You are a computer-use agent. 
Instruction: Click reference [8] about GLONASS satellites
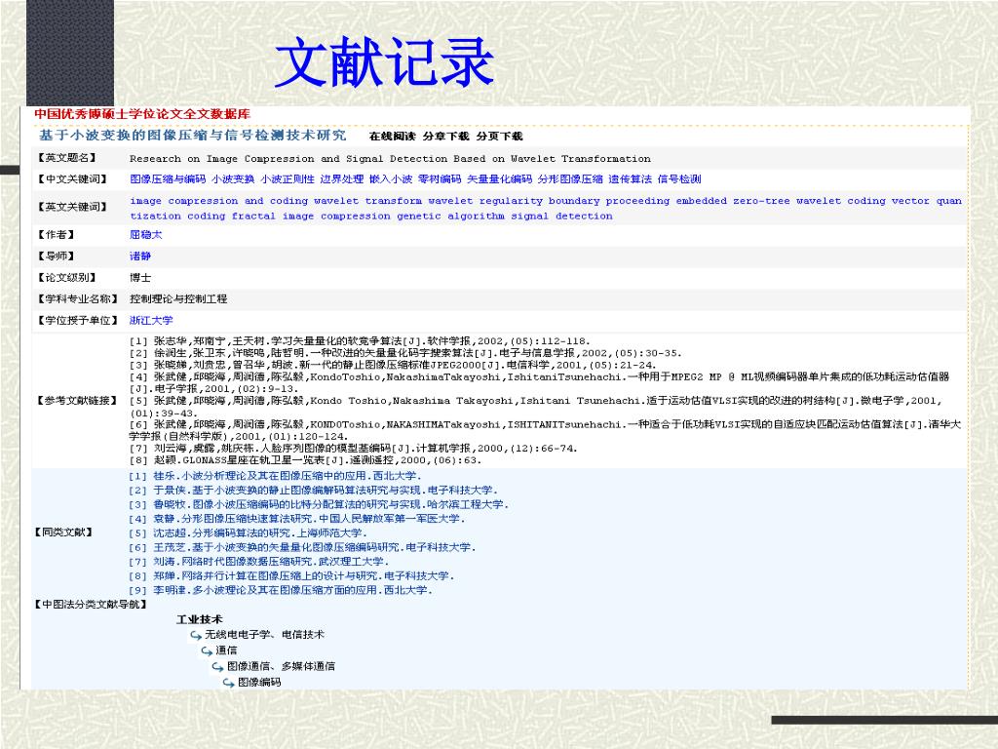[305, 460]
